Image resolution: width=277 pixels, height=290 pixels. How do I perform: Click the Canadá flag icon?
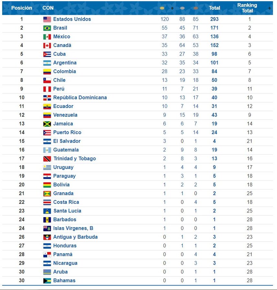pos(47,45)
